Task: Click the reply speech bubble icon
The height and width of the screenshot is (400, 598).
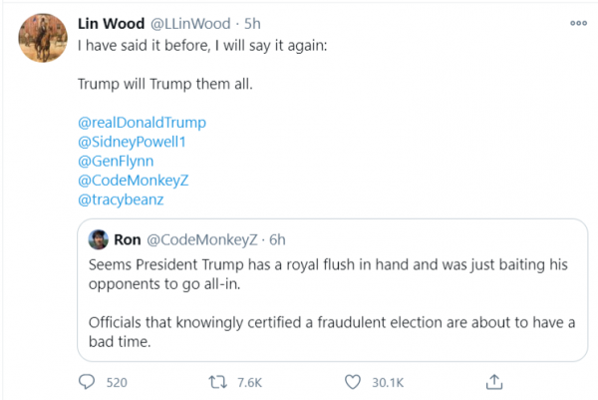Action: pos(87,381)
